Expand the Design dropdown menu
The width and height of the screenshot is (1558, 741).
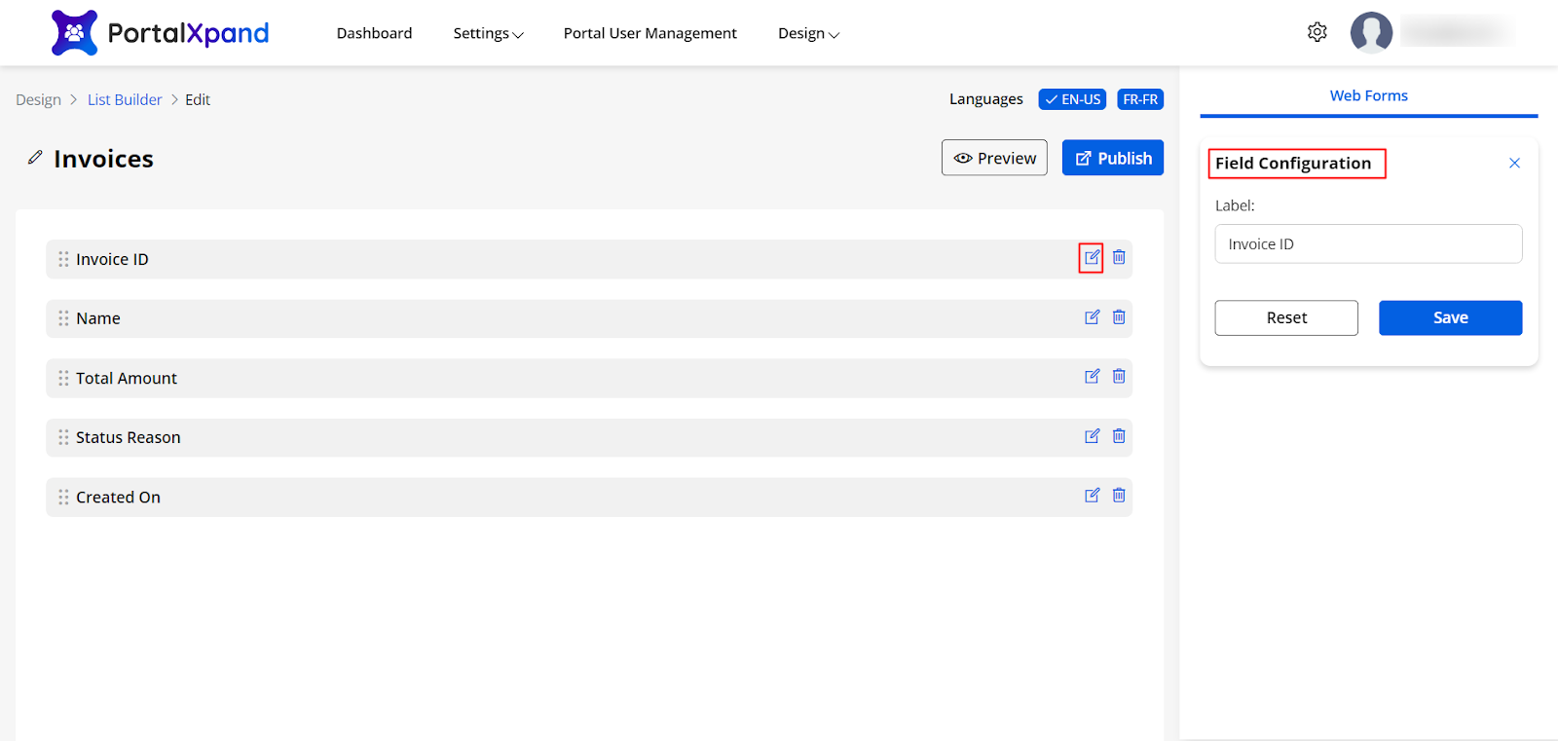tap(808, 33)
